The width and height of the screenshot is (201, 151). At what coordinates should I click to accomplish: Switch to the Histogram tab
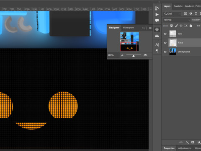[129, 28]
